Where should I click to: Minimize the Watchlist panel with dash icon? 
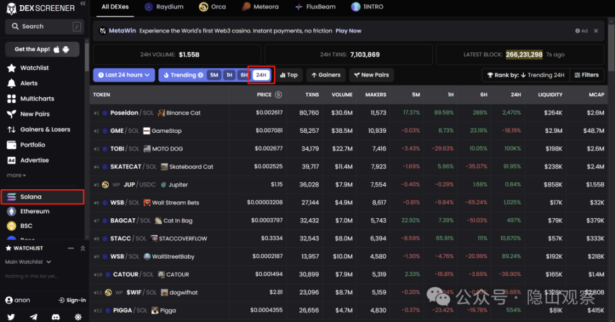71,248
